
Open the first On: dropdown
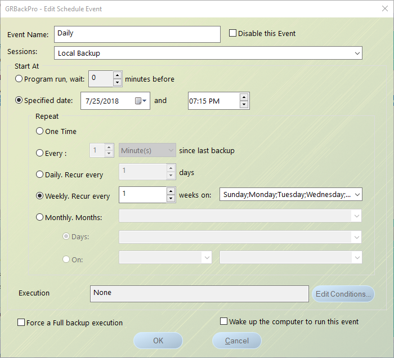point(207,257)
